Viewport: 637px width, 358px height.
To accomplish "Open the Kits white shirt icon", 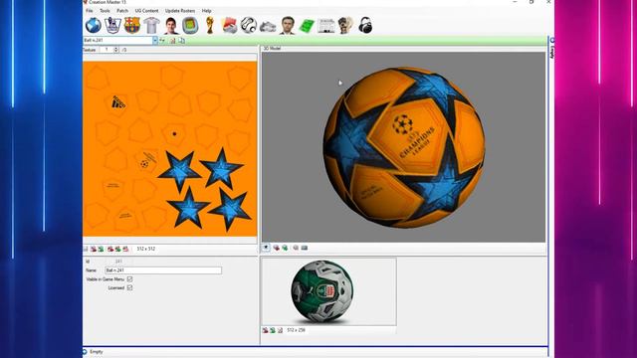I will click(x=151, y=26).
